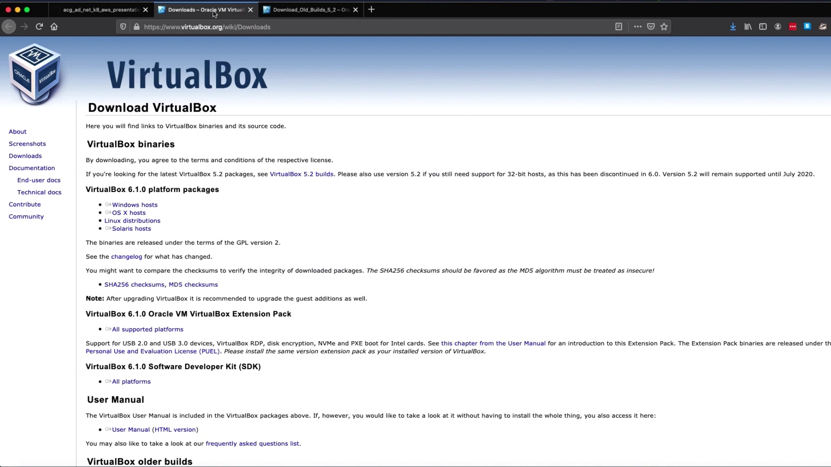Open Technical docs in sidebar
This screenshot has width=831, height=467.
click(39, 192)
